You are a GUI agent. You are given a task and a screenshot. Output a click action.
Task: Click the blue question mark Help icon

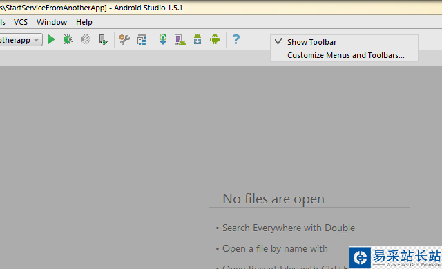pos(236,39)
